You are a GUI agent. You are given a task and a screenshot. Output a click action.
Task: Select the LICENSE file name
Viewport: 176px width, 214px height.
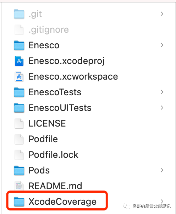pyautogui.click(x=47, y=123)
